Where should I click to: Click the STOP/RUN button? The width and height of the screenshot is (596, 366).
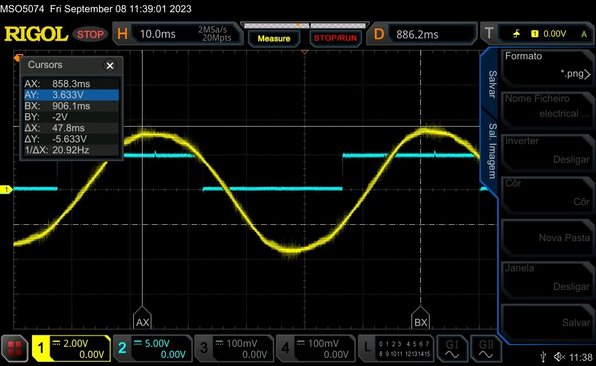click(x=335, y=38)
